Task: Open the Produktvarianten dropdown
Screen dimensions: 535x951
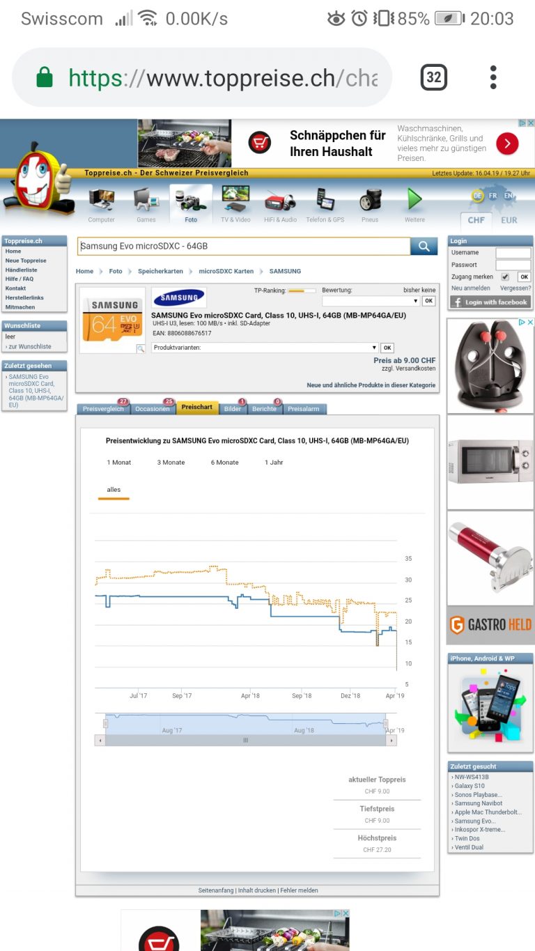Action: tap(265, 348)
